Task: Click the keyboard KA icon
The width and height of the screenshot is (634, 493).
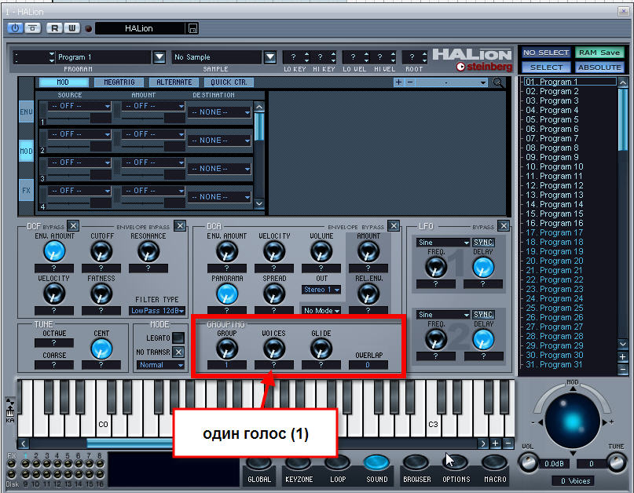Action: tap(10, 412)
